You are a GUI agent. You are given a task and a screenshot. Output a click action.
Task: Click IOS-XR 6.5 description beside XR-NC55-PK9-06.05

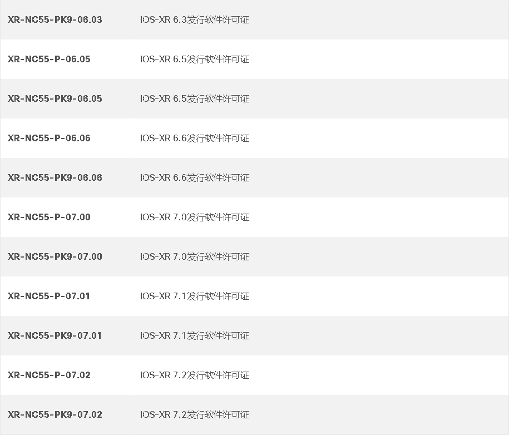point(195,98)
